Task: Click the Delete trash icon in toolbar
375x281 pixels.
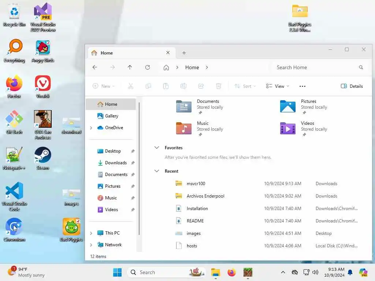Action: pos(219,86)
